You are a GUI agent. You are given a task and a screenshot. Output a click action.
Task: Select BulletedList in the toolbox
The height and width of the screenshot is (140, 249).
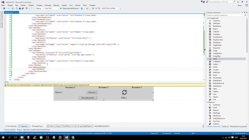[217, 26]
